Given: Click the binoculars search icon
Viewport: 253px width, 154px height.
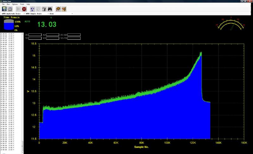Looking at the screenshot, I should point(50,9).
